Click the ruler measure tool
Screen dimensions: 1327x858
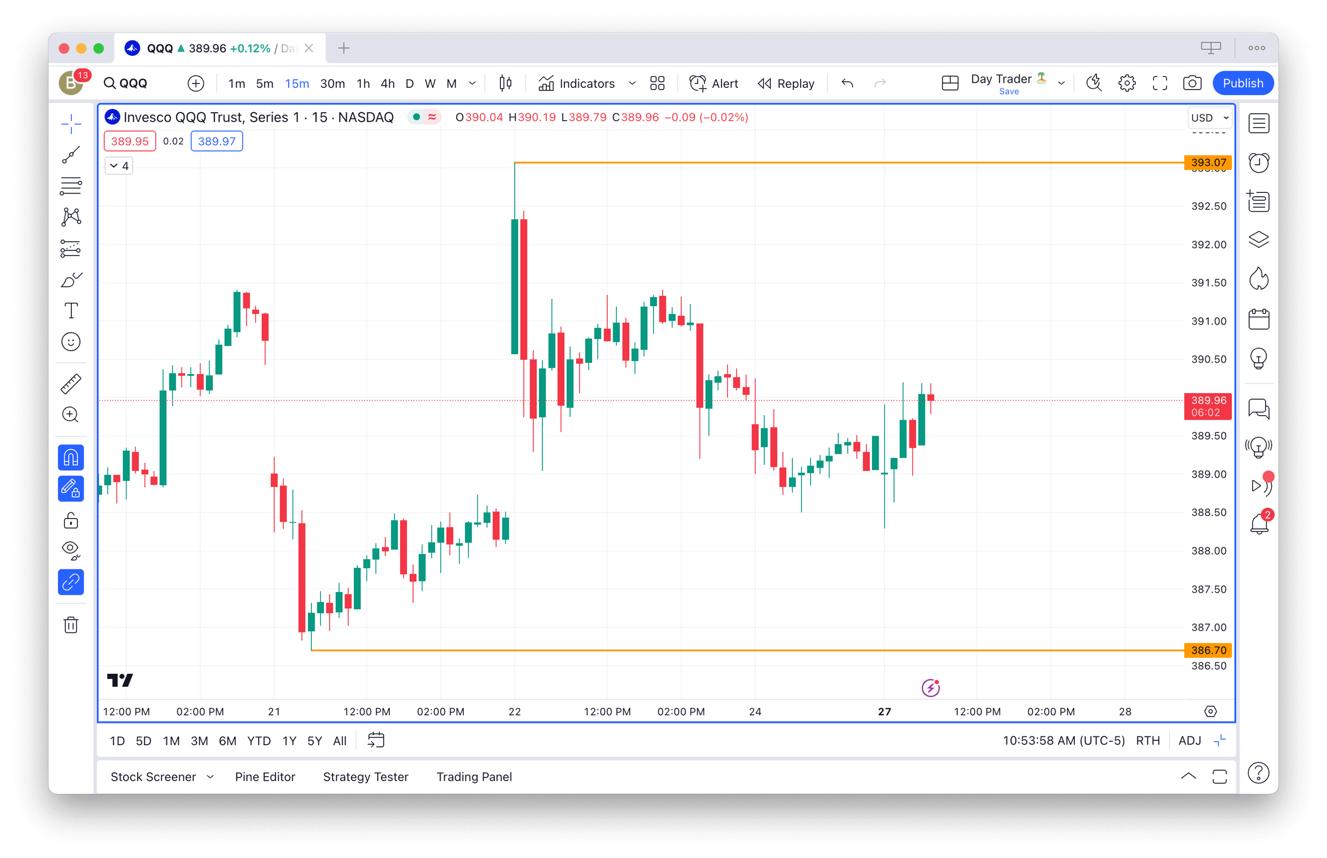click(71, 384)
